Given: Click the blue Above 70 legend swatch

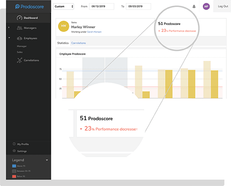Looking at the screenshot, I should (14, 166).
